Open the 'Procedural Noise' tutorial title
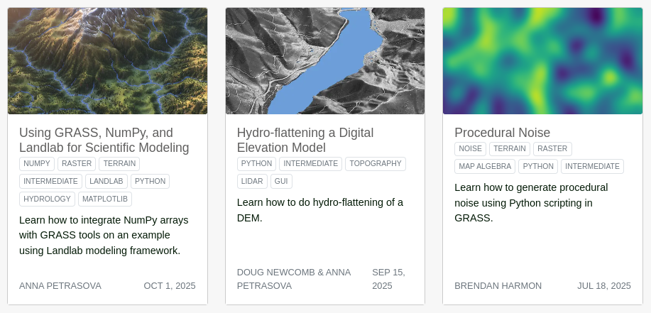The width and height of the screenshot is (651, 313). pyautogui.click(x=502, y=133)
